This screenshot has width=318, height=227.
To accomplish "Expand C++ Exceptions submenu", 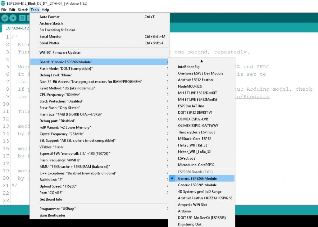I will point(99,173).
